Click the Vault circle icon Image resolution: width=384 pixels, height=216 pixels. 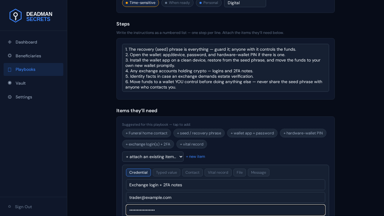click(10, 83)
